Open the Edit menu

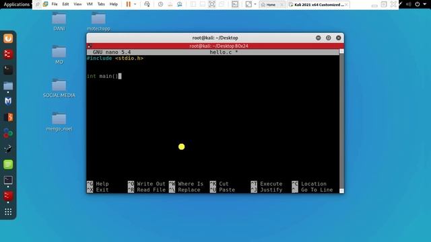(x=65, y=5)
